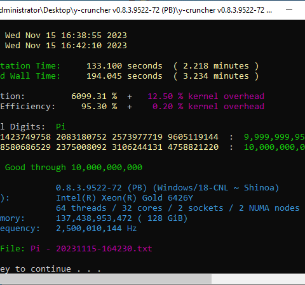This screenshot has width=305, height=285.
Task: Select the start timestamp 'Wed Nov 15 16:38:55 2023'
Action: [x=66, y=36]
